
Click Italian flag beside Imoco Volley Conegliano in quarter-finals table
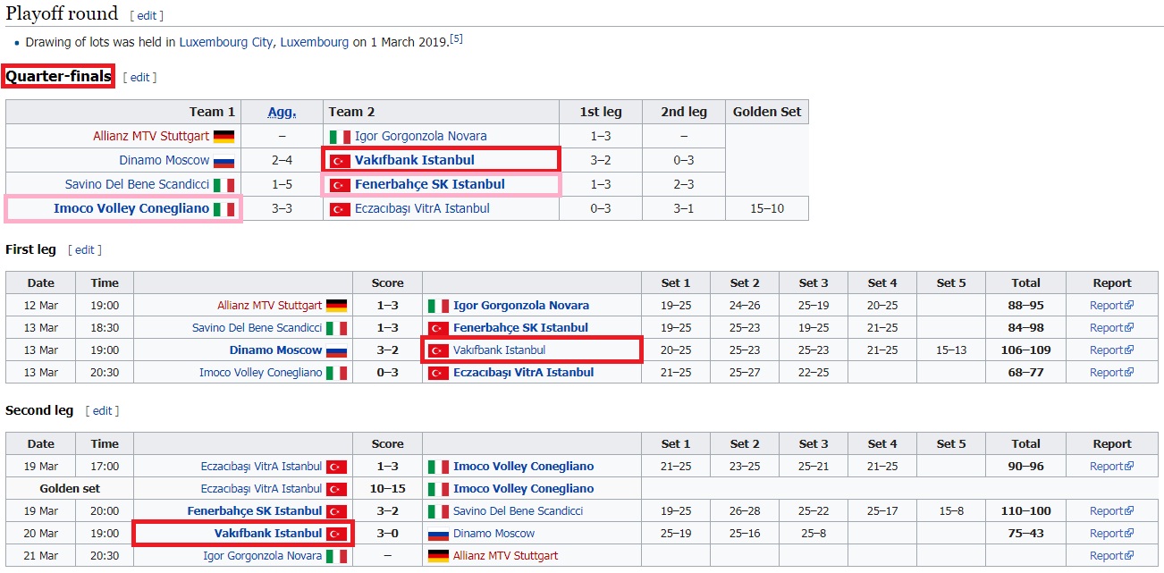click(224, 209)
